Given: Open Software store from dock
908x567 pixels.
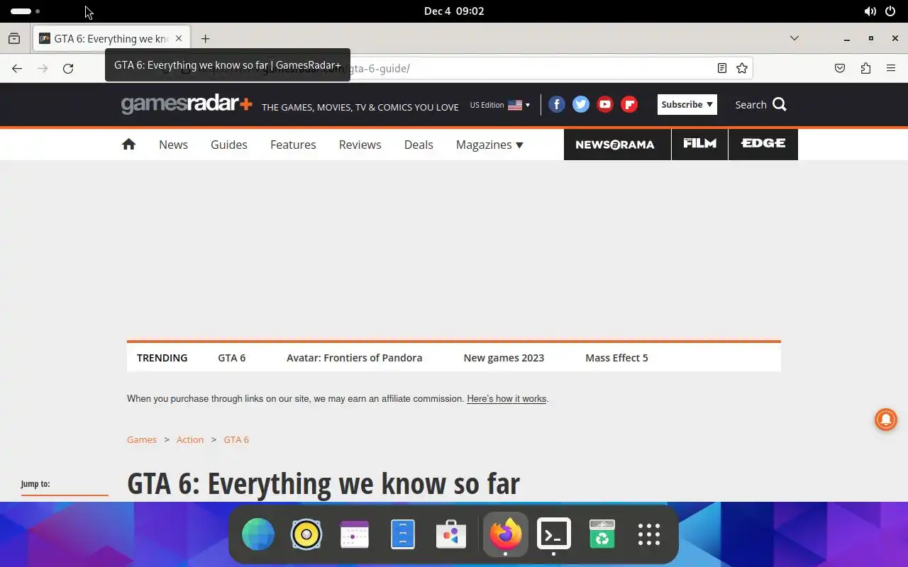Looking at the screenshot, I should (451, 534).
